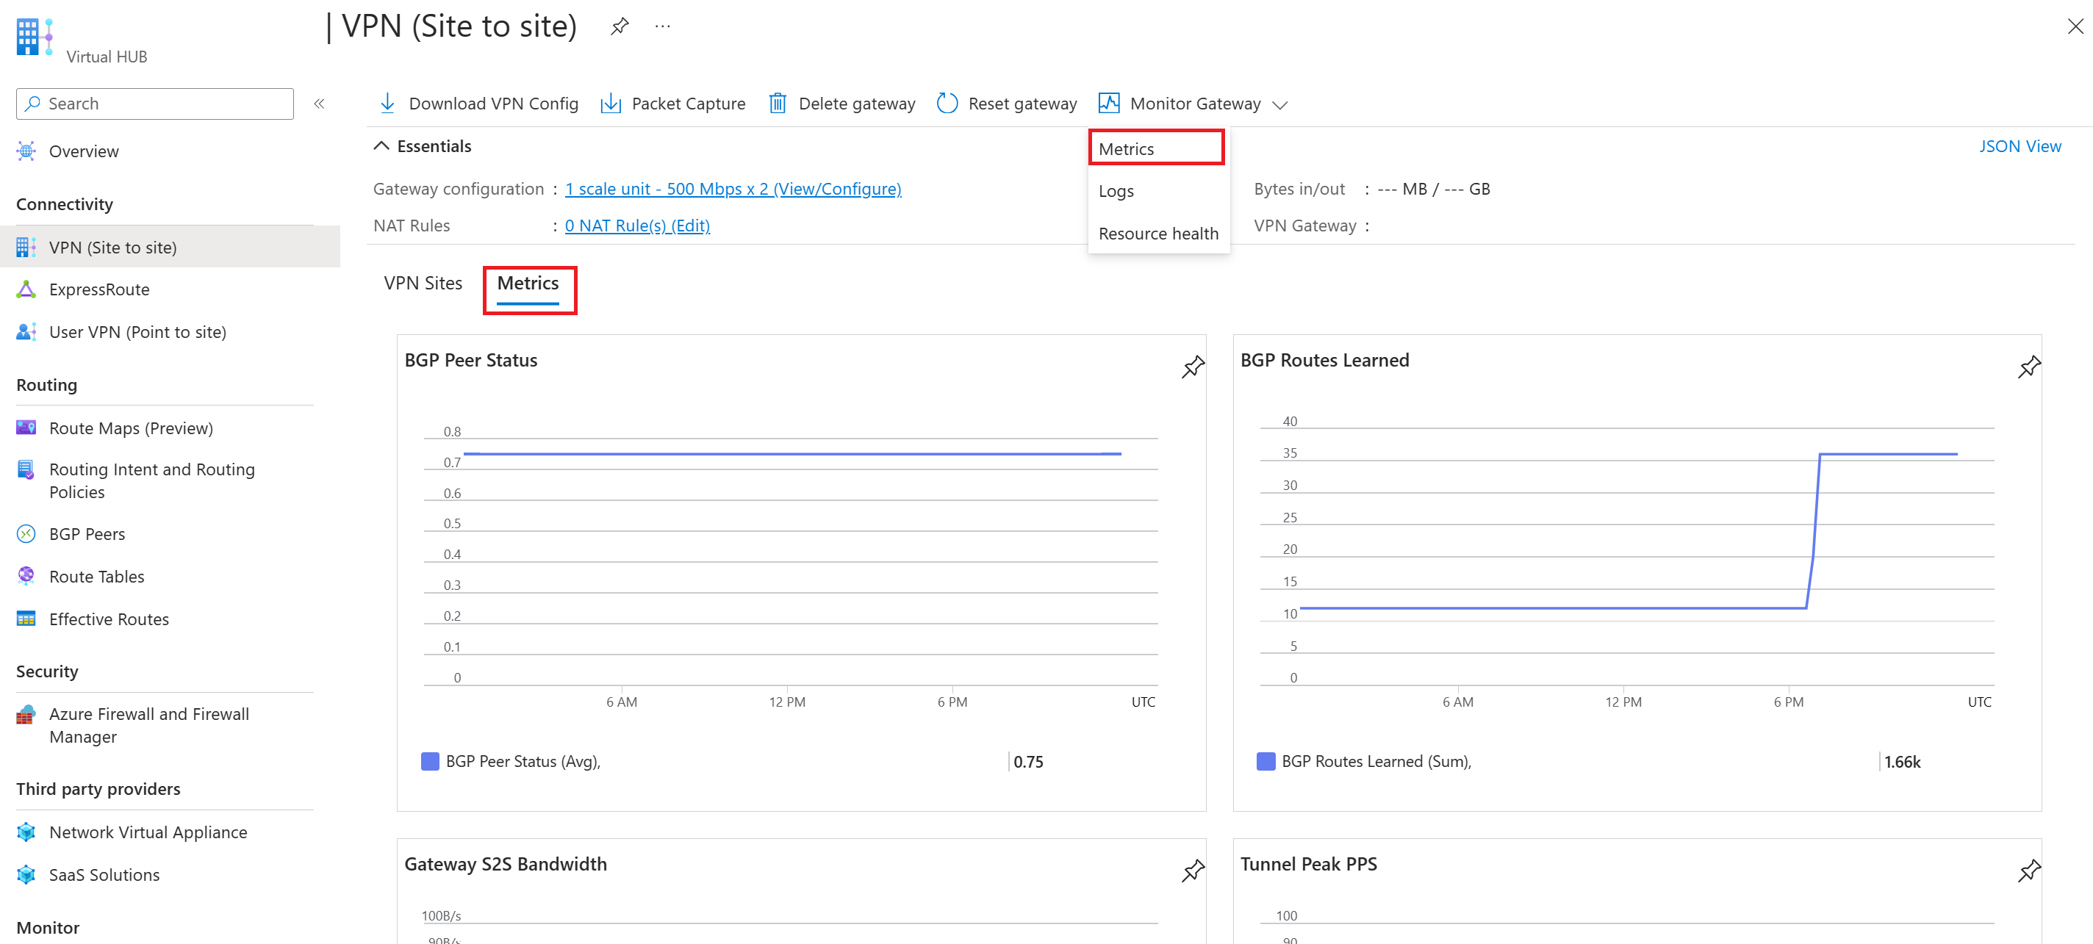The image size is (2093, 944).
Task: Click the Network Virtual Appliance cube icon
Action: (26, 832)
